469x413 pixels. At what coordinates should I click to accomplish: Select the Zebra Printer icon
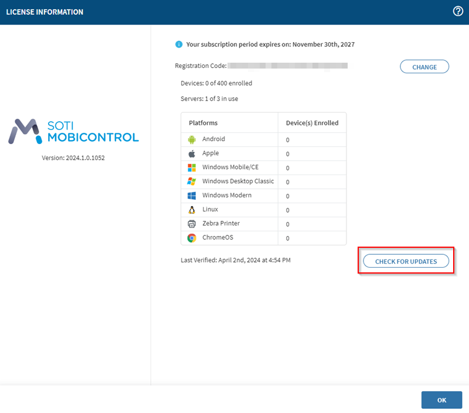click(191, 224)
